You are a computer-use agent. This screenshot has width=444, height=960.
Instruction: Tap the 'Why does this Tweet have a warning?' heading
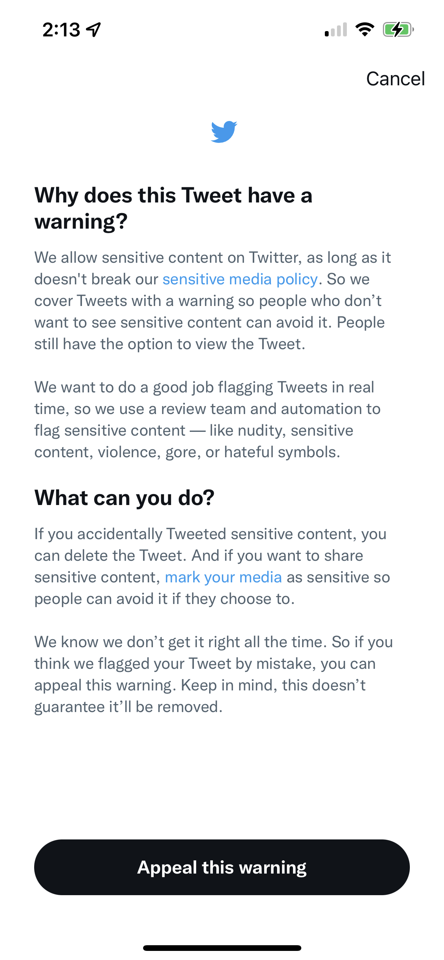pos(173,208)
